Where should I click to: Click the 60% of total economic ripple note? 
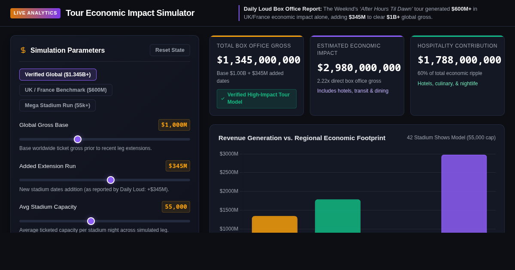tap(450, 73)
